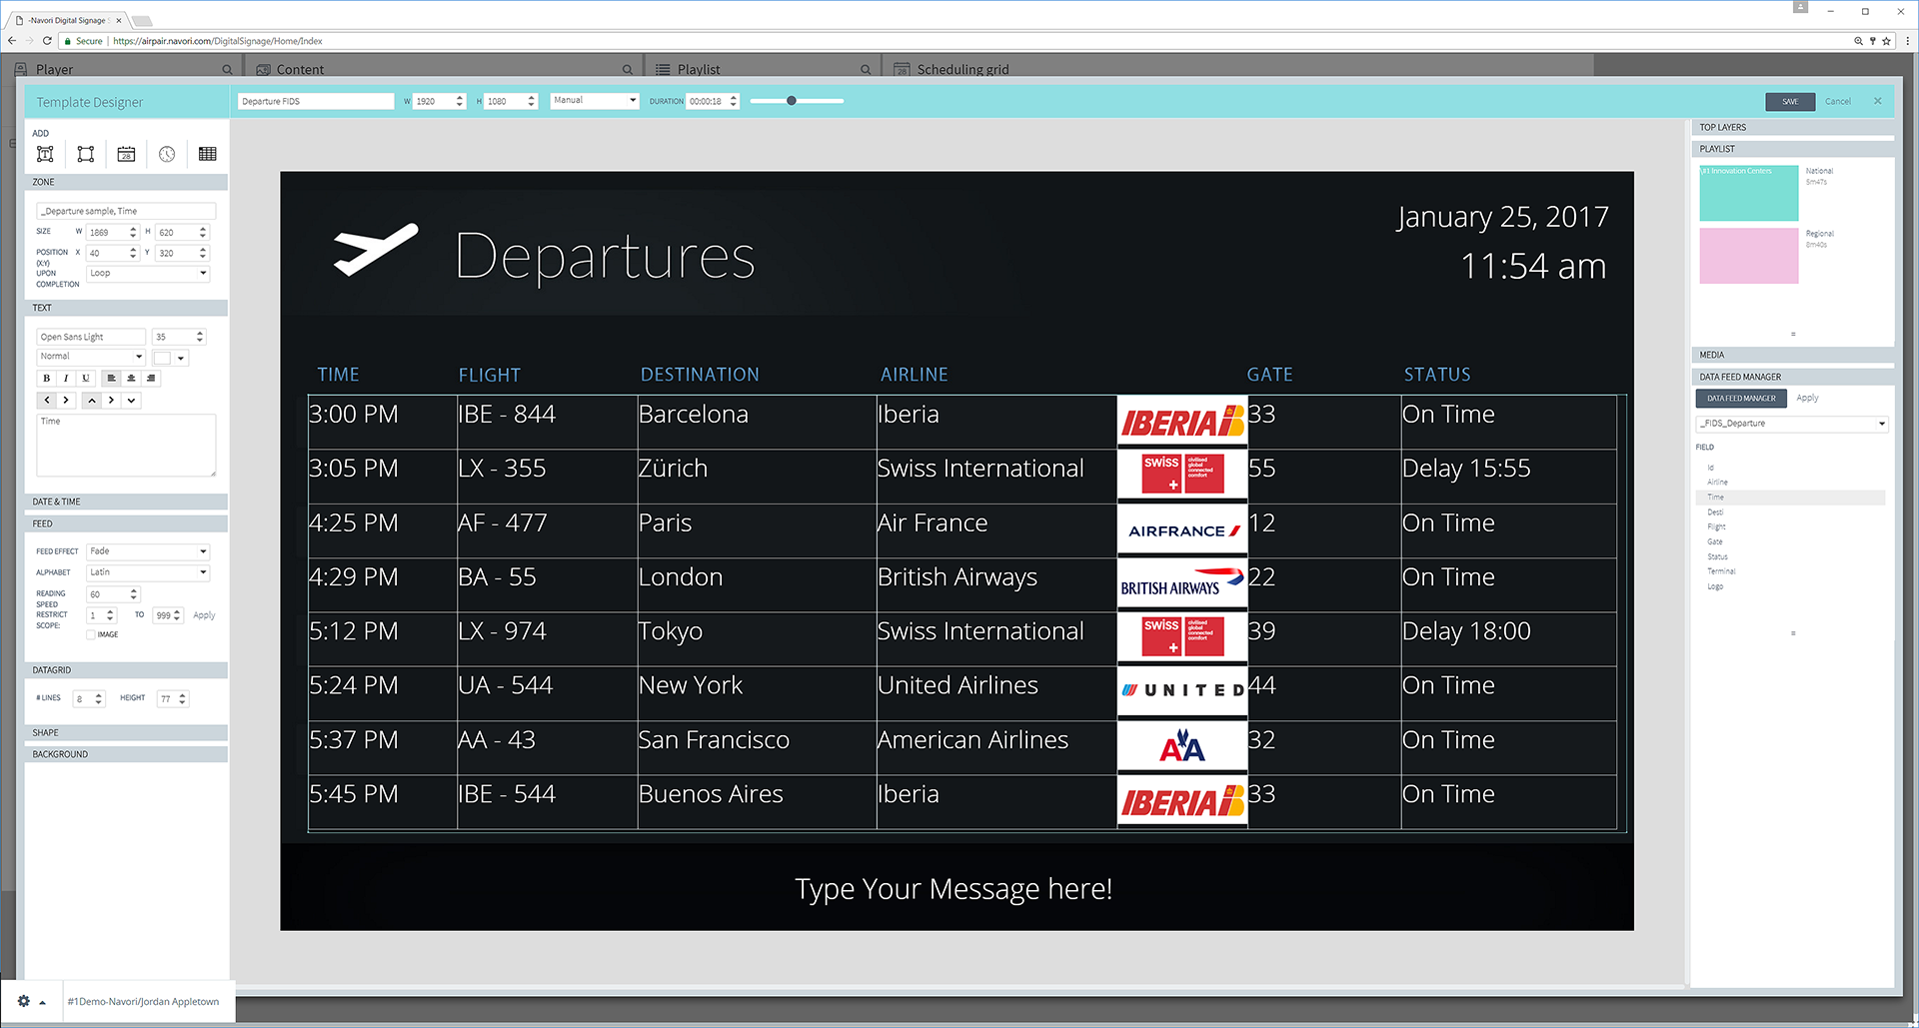Click Cancel in the Template Designer

pos(1838,101)
